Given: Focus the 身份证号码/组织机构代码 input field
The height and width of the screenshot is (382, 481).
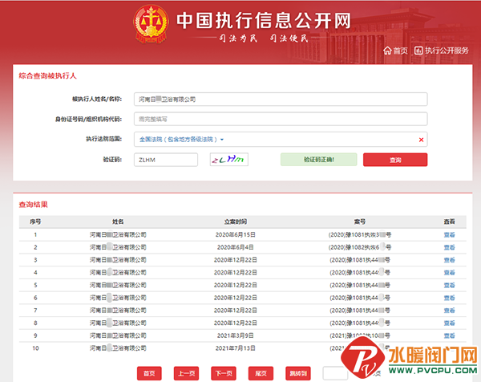Looking at the screenshot, I should pos(281,119).
